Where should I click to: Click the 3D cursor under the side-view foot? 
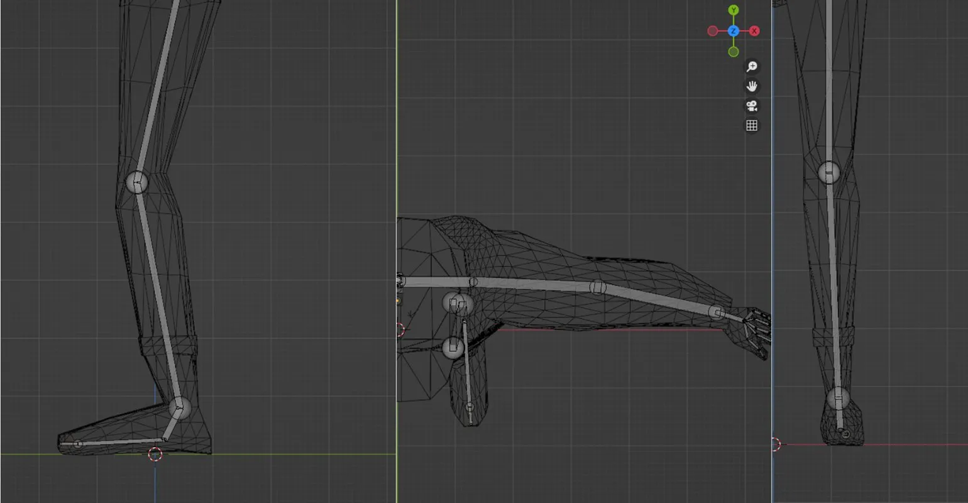tap(155, 454)
